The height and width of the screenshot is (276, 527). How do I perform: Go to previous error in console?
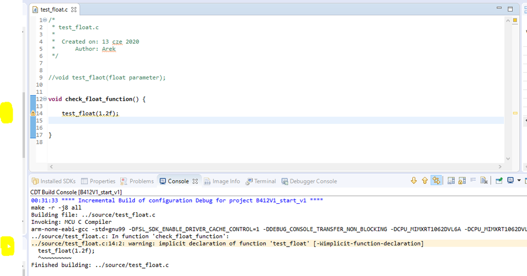[x=425, y=181]
